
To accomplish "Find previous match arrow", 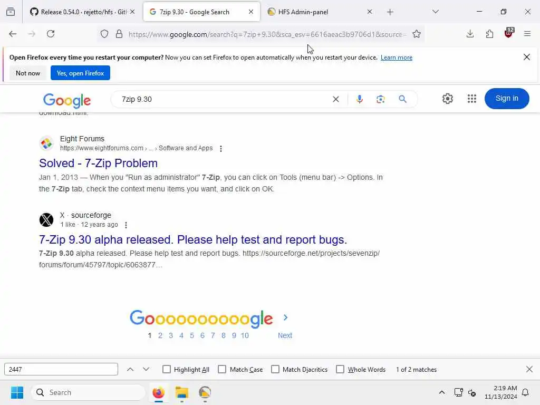I will point(130,370).
